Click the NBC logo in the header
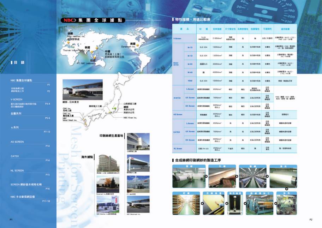The height and width of the screenshot is (228, 322). tap(70, 20)
